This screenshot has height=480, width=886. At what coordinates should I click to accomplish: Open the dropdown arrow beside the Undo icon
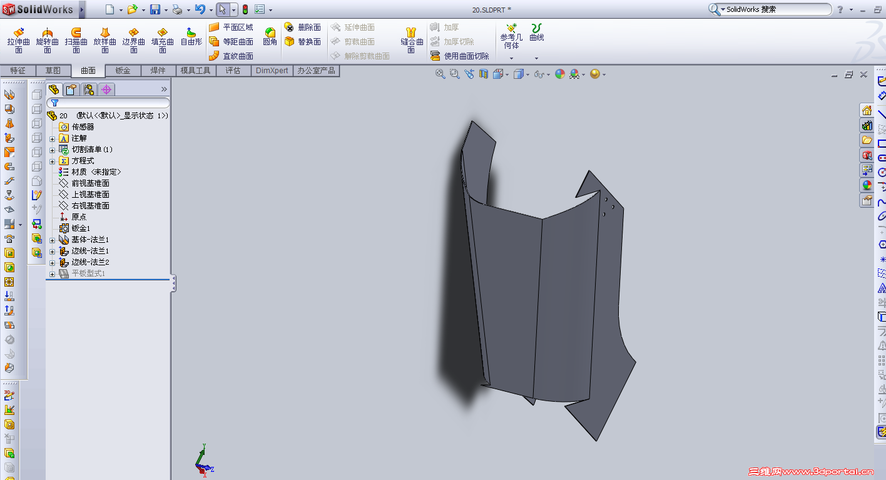pos(211,10)
